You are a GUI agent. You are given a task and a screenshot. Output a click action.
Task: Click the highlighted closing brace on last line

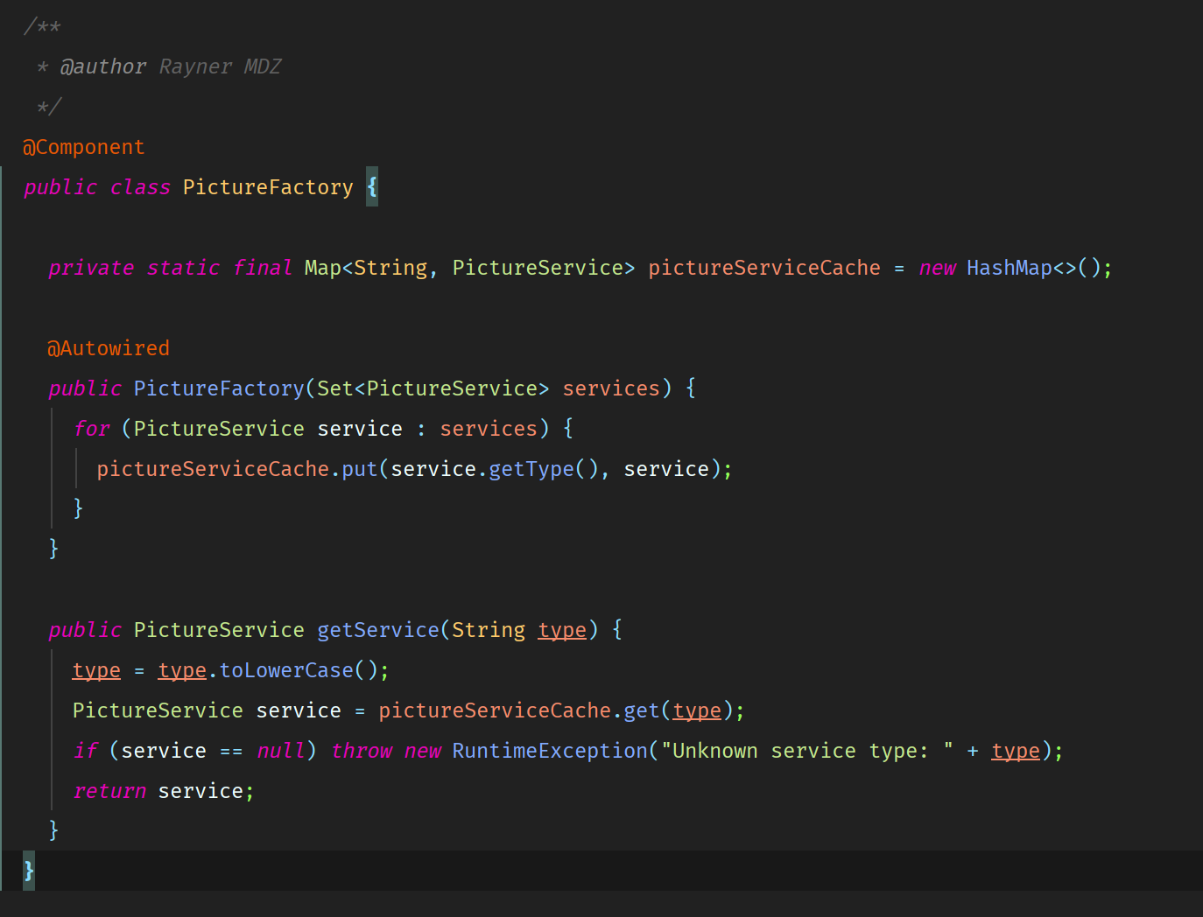pyautogui.click(x=29, y=870)
